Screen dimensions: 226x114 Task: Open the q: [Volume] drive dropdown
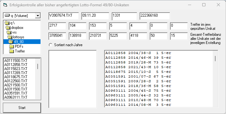(x=38, y=15)
